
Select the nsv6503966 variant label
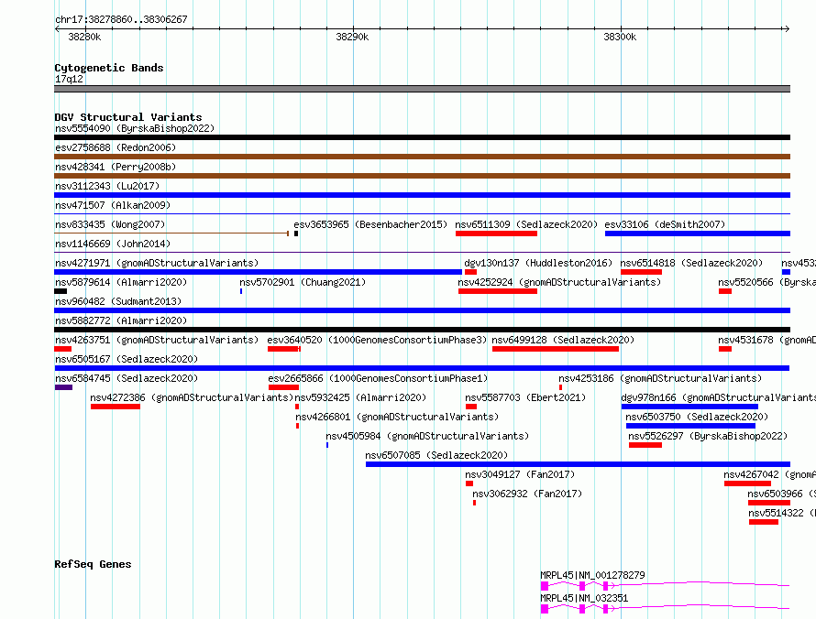click(781, 494)
